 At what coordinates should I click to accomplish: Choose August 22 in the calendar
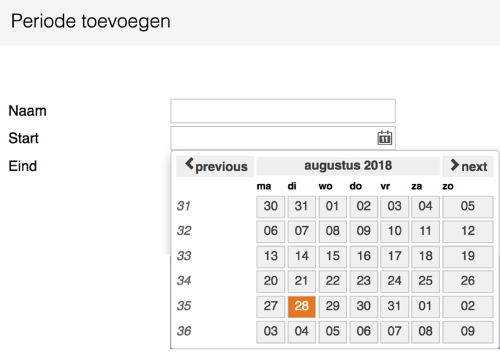[x=333, y=281]
